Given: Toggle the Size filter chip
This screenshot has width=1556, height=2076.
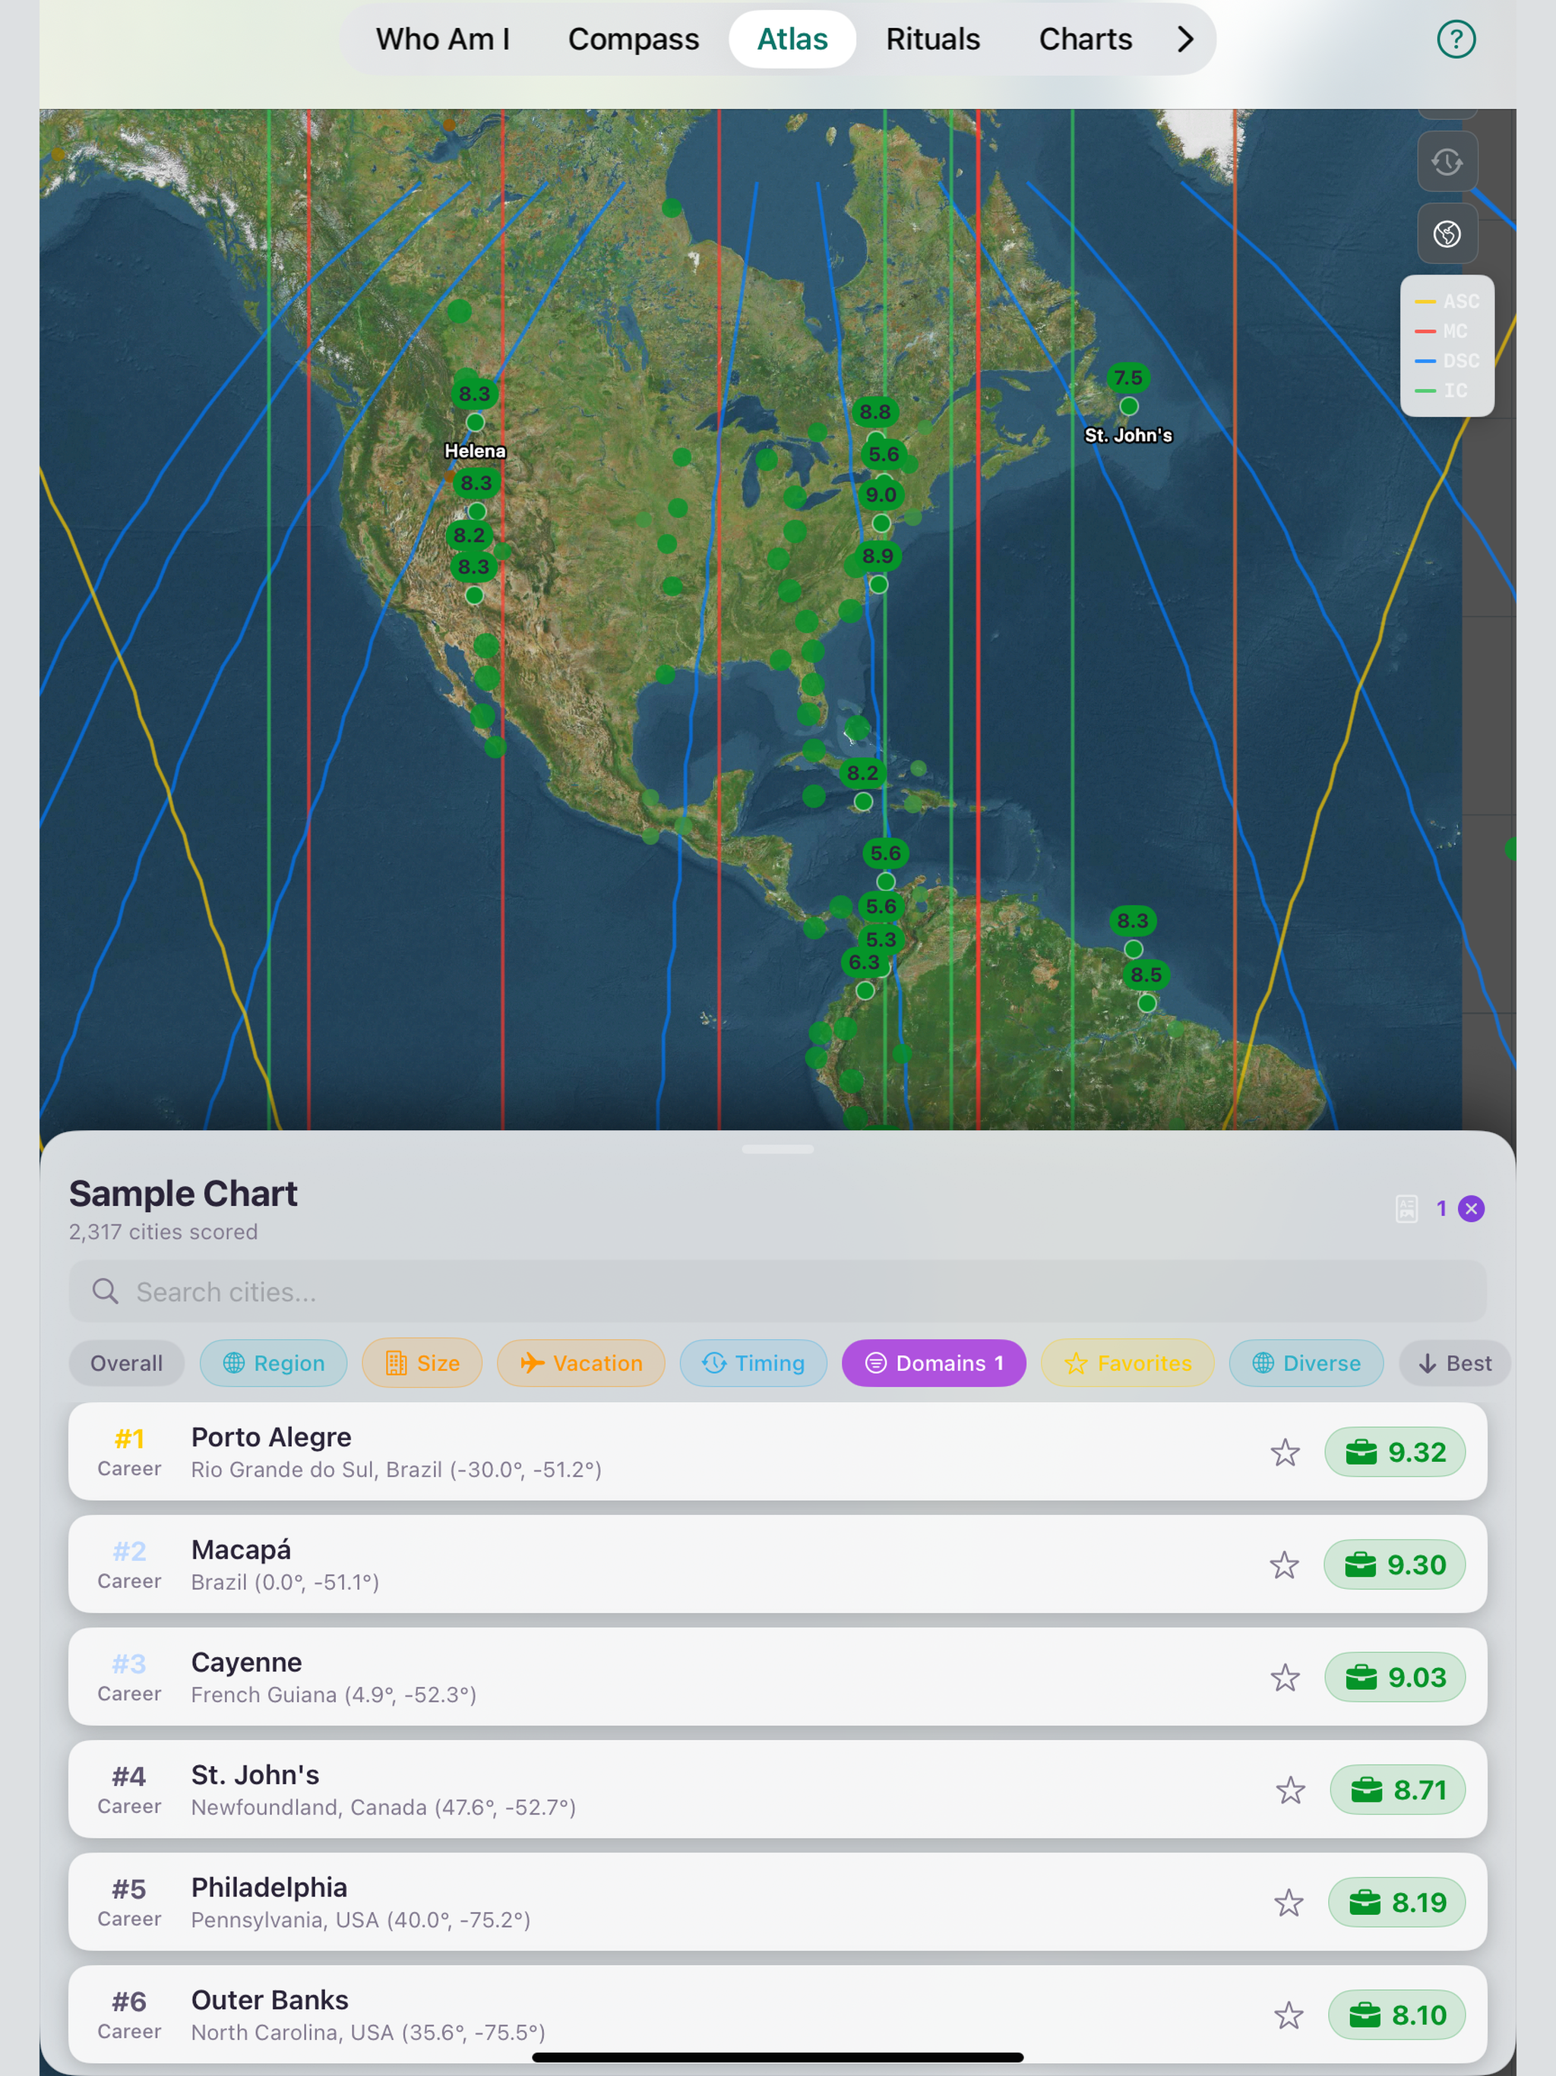Looking at the screenshot, I should pyautogui.click(x=422, y=1362).
